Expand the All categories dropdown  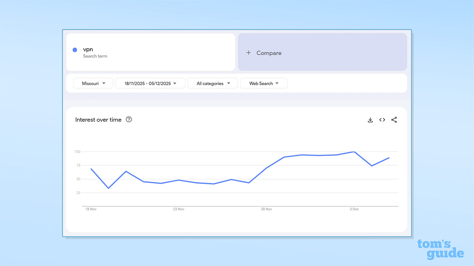coord(213,83)
